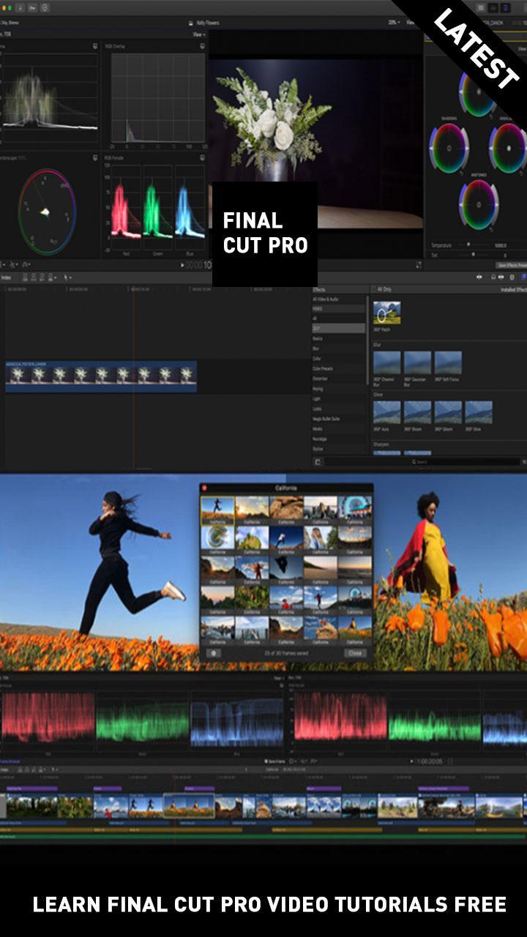Select the Color Presets category
This screenshot has width=527, height=937.
point(339,369)
